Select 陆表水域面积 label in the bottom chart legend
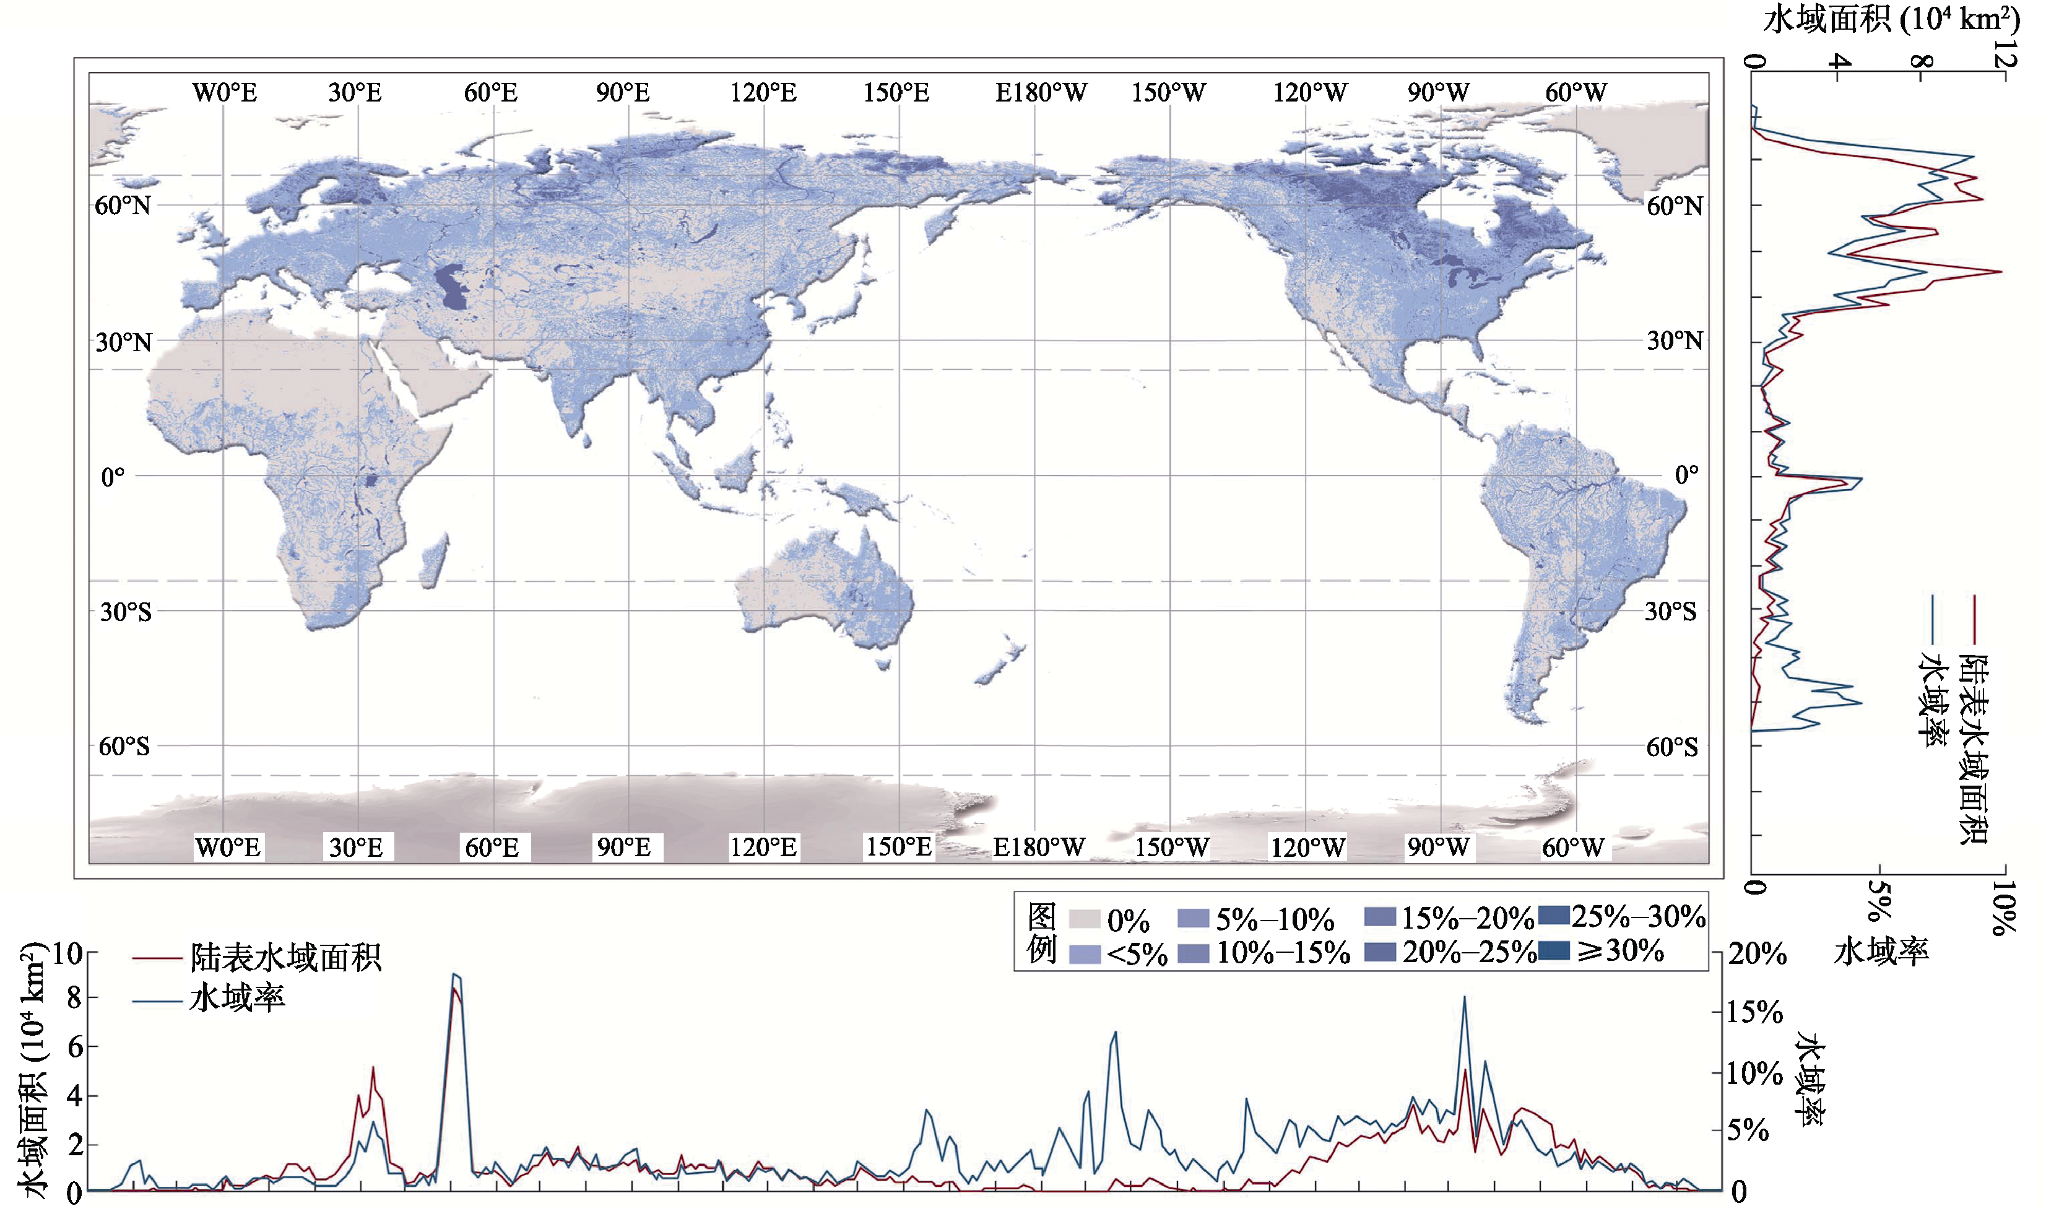 tap(287, 958)
